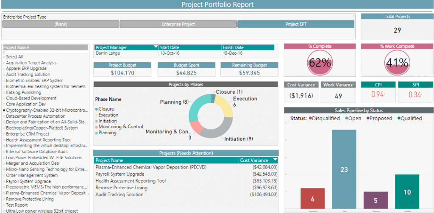434x213 pixels.
Task: Tick the Acquisition Target Analysis checkbox
Action: [4, 63]
